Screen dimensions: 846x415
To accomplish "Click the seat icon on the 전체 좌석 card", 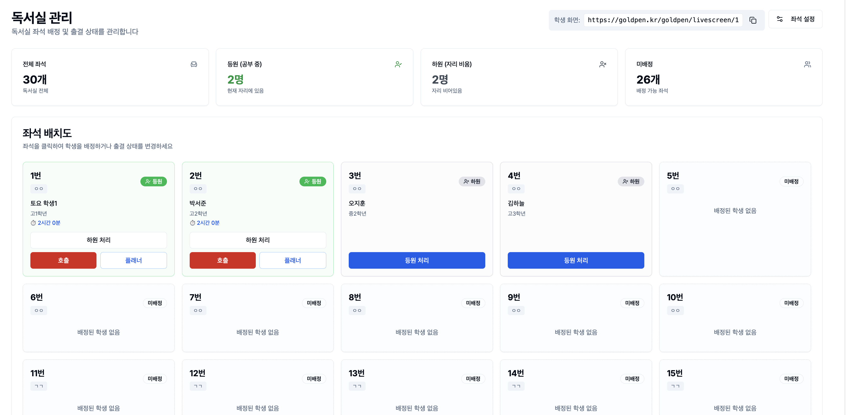I will (x=194, y=64).
